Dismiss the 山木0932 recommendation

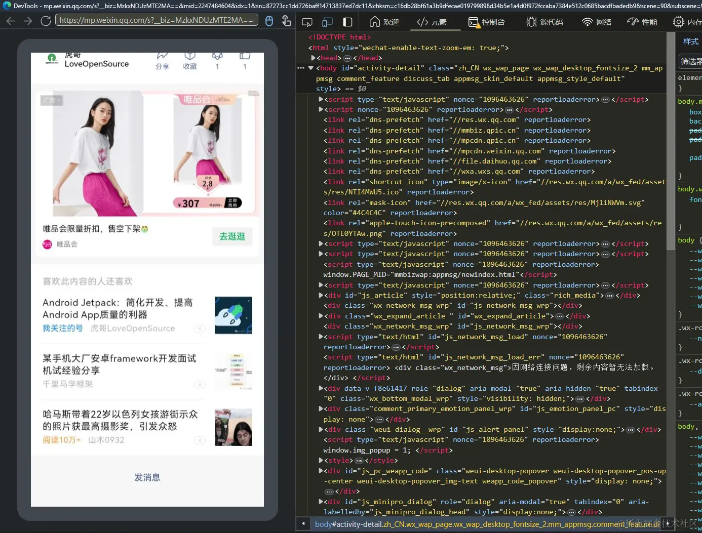click(x=200, y=440)
